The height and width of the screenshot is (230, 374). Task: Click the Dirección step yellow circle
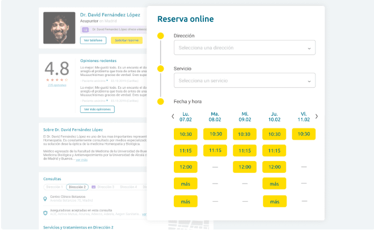point(160,36)
